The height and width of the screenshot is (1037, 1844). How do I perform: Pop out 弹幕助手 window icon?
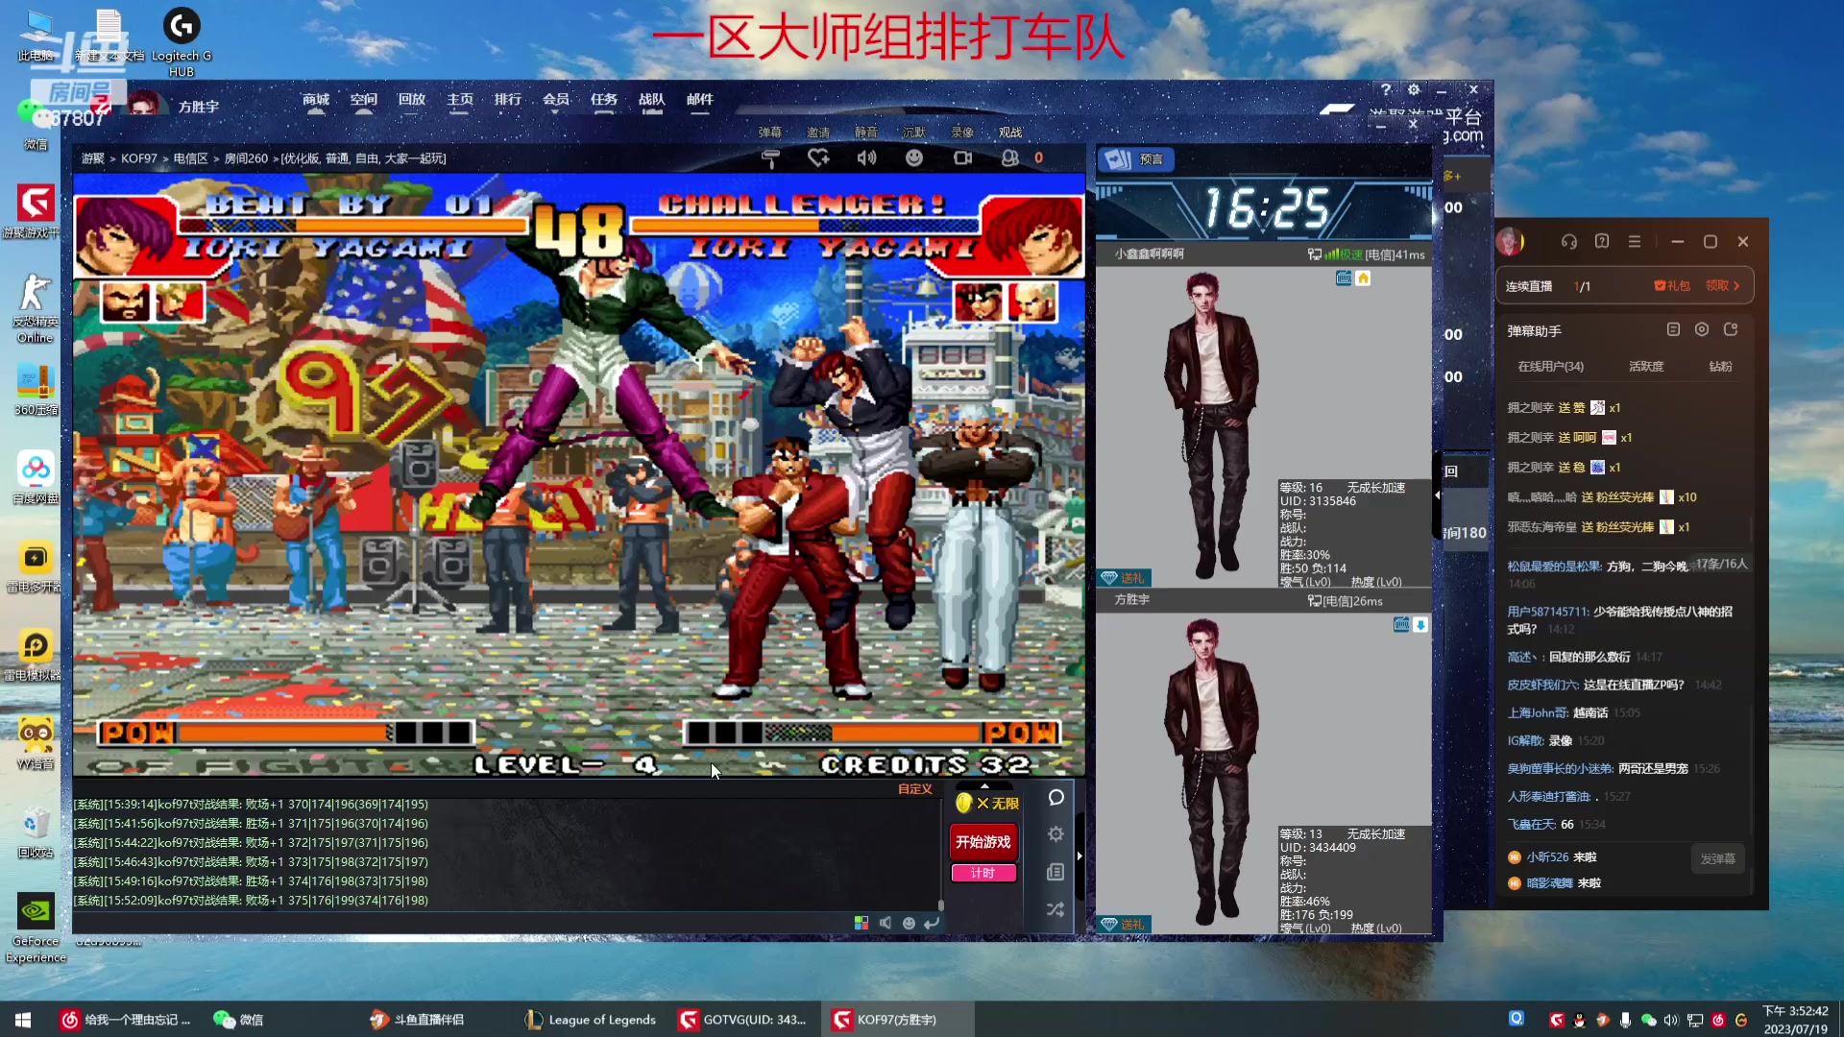pos(1731,329)
